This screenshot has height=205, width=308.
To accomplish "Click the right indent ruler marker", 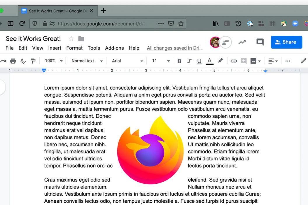I will click(265, 71).
